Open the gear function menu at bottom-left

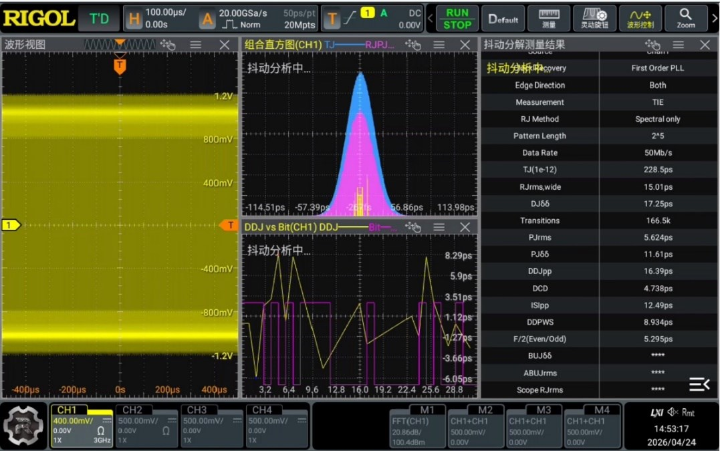(24, 426)
